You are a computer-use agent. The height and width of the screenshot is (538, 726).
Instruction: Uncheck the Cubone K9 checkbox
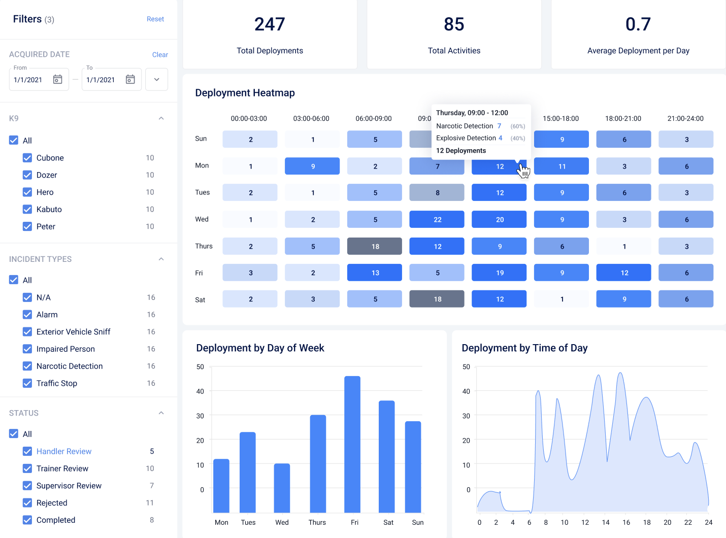27,158
